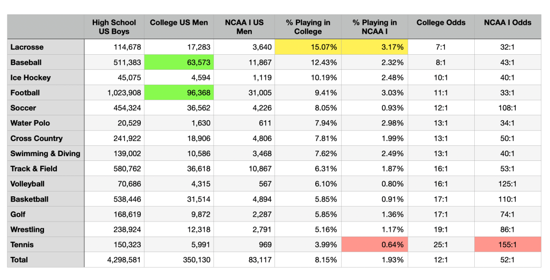Click the yellow 15.07% Lacrosse cell
The image size is (550, 280).
308,47
